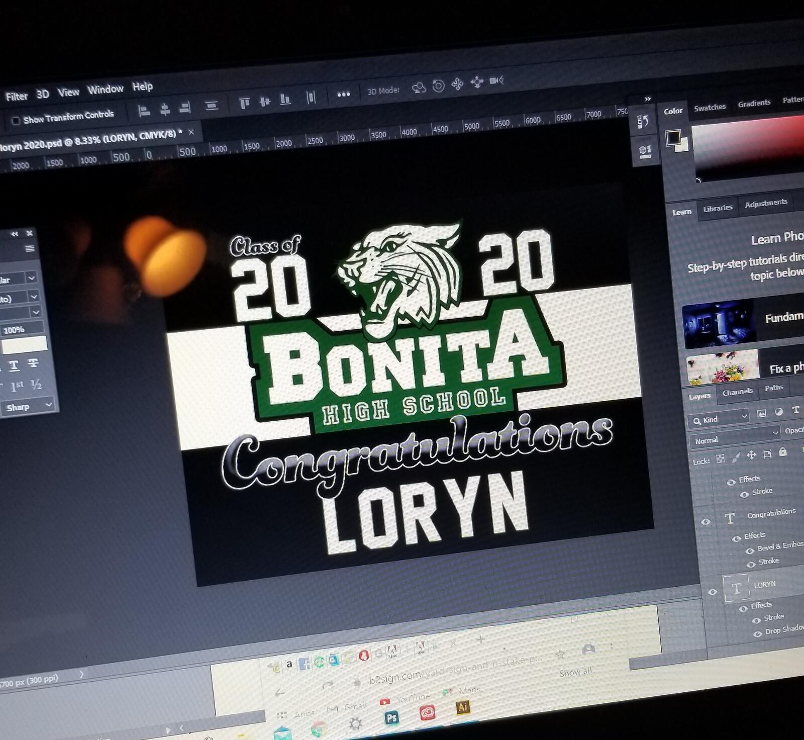Image resolution: width=804 pixels, height=740 pixels.
Task: Click strikethrough T in Character panel
Action: 33,363
